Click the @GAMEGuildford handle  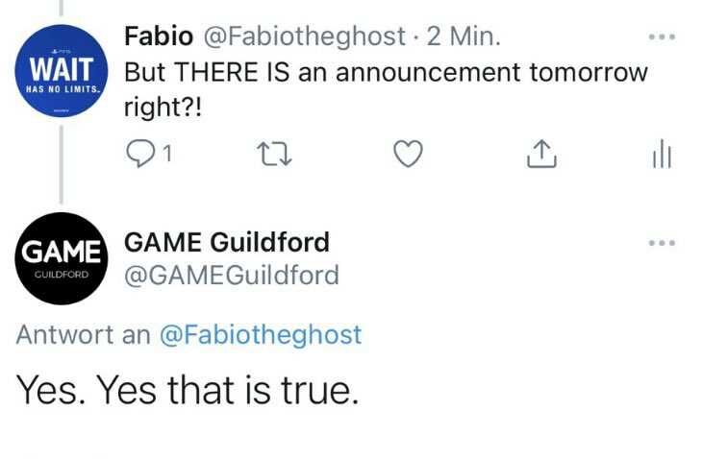[x=232, y=276]
